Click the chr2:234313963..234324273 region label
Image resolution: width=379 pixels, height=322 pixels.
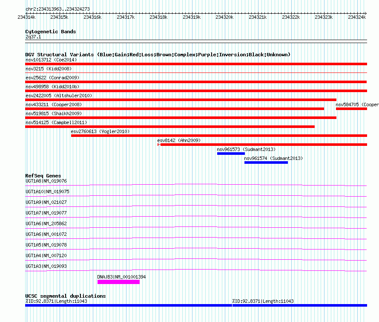tap(57, 9)
